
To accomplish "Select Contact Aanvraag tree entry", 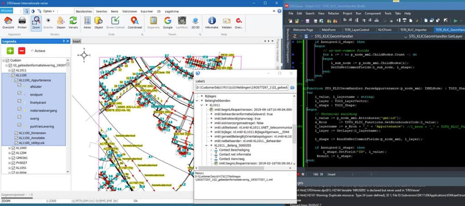I will click(231, 159).
